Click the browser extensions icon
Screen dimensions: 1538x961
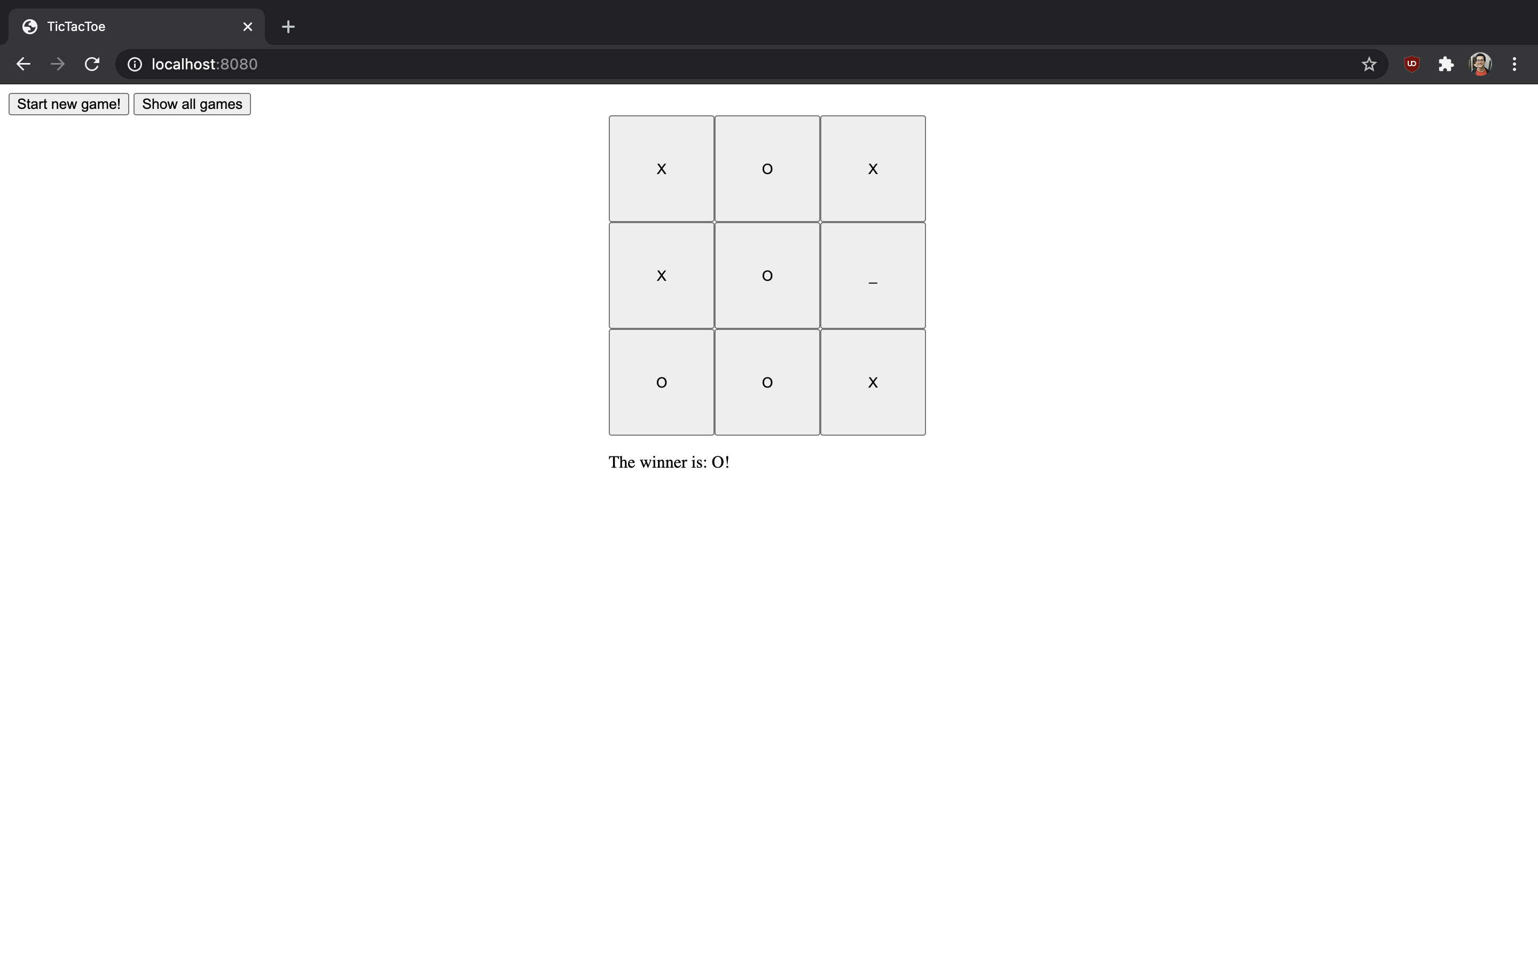[1446, 64]
